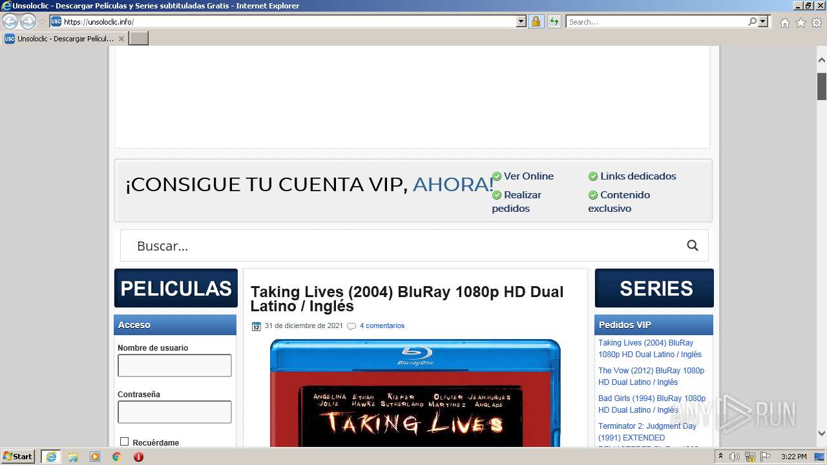Open the search provider dropdown arrow
The height and width of the screenshot is (465, 827).
[763, 21]
